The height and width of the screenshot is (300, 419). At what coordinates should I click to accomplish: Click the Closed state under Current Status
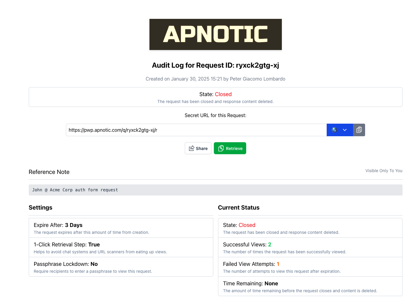247,225
